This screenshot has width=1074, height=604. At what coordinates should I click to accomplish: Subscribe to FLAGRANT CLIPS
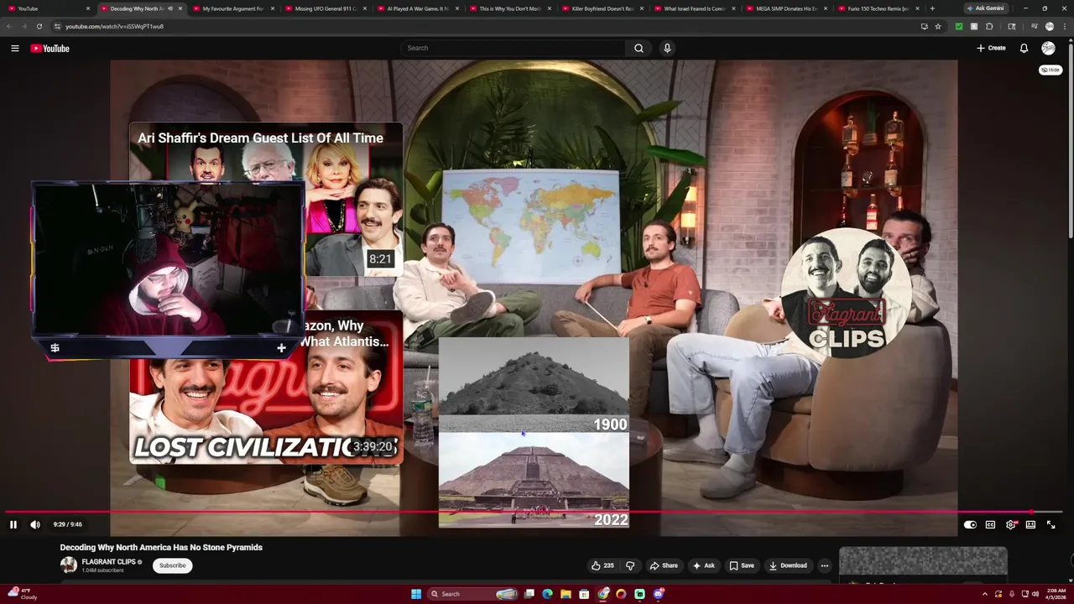173,565
